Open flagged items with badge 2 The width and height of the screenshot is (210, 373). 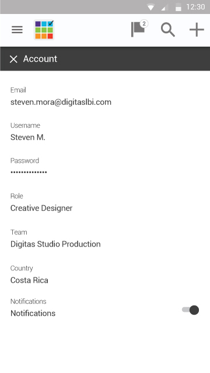click(x=139, y=29)
